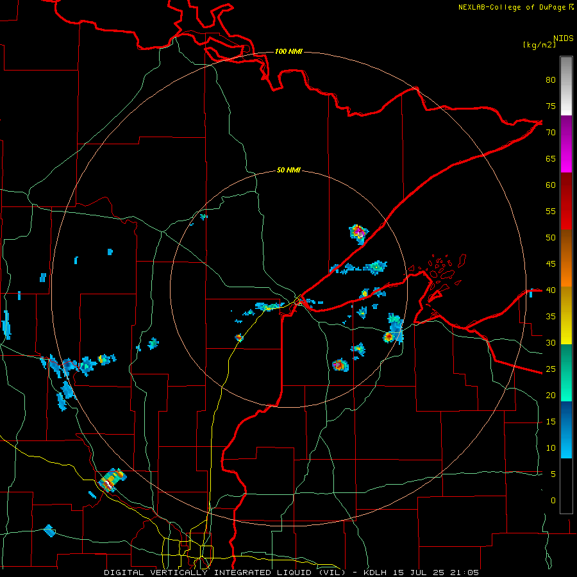Select the 50 NMI range ring label
Viewport: 577px width, 577px height.
288,170
